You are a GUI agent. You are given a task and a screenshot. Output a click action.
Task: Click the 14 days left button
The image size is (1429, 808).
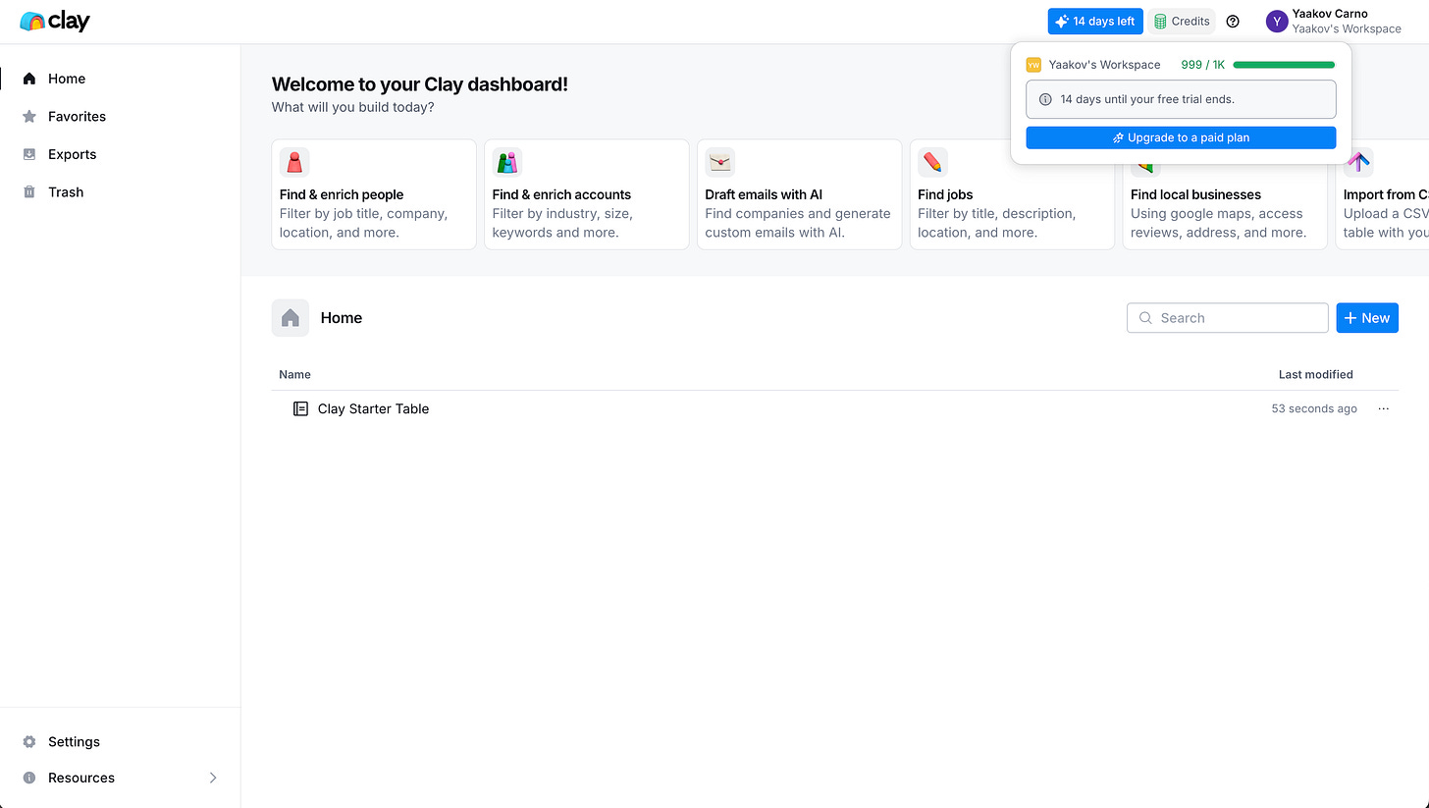point(1095,22)
